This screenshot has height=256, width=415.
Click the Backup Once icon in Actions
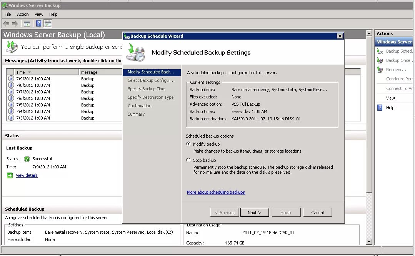[380, 61]
